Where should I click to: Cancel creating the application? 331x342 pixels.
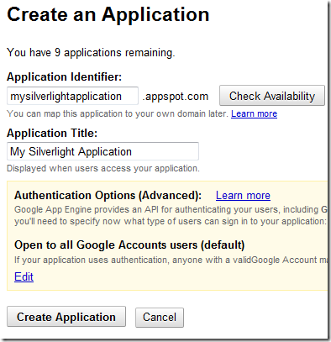160,318
